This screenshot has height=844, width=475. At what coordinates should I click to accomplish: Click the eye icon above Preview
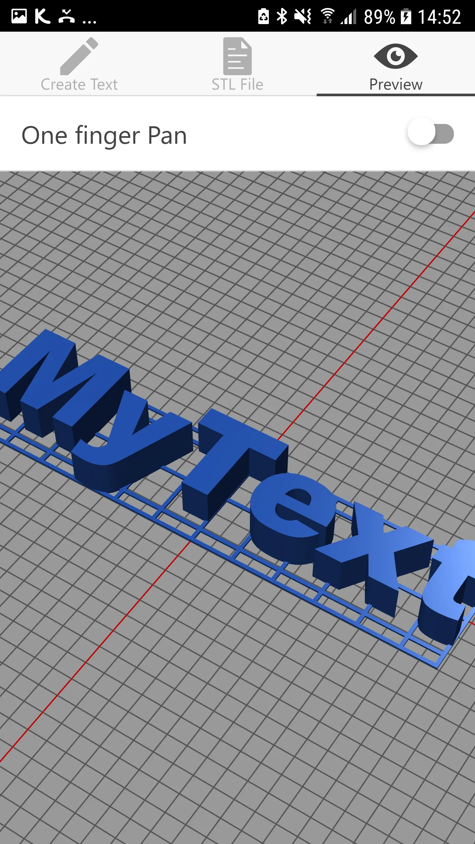396,56
